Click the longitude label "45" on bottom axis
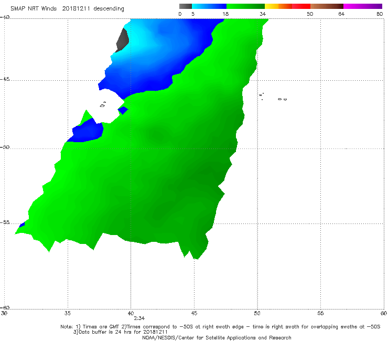 click(x=194, y=313)
